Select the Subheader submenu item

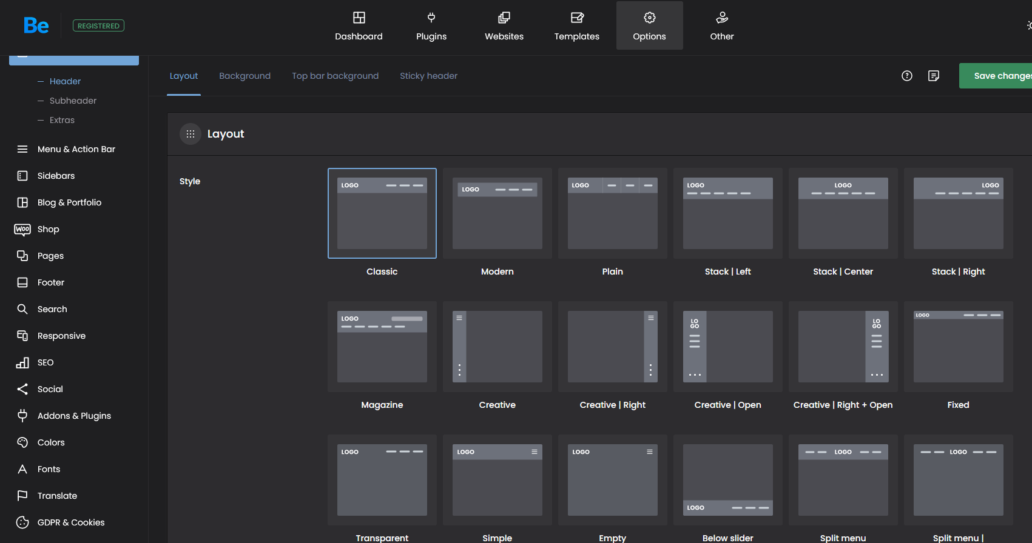point(73,101)
